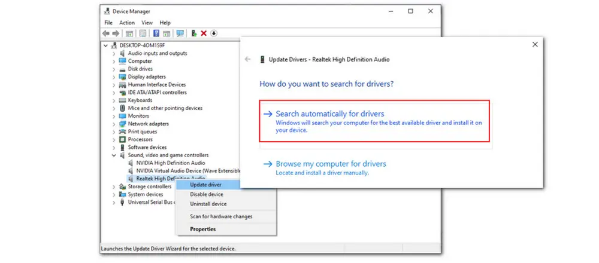Open the View menu
Viewport: 599px width, 263px height.
[x=147, y=23]
